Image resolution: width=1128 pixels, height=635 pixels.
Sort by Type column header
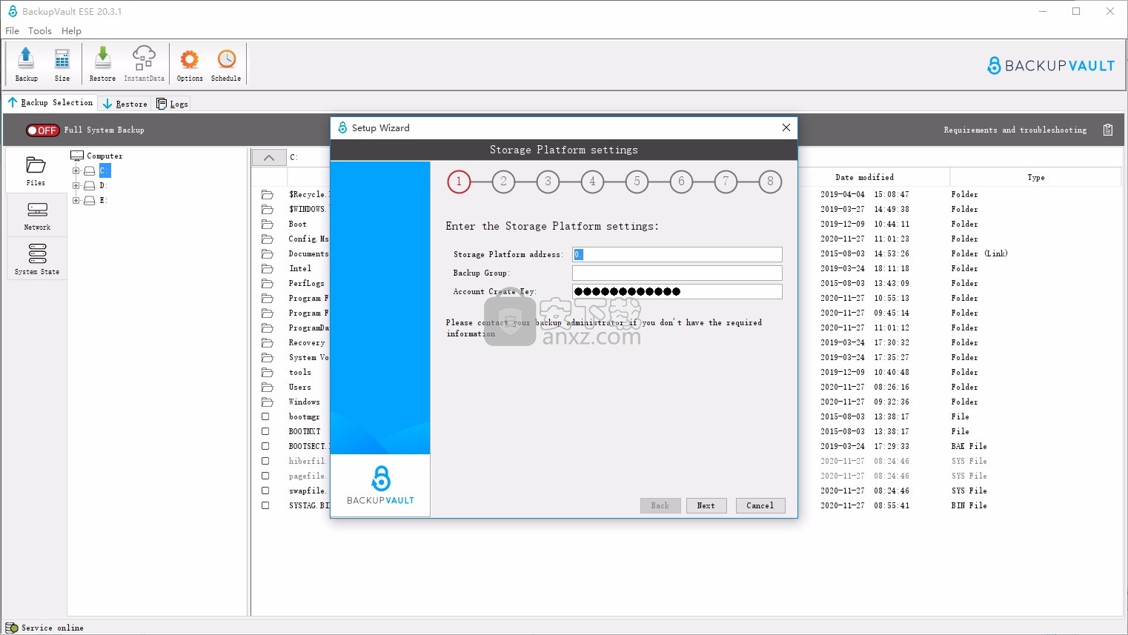[x=1035, y=177]
